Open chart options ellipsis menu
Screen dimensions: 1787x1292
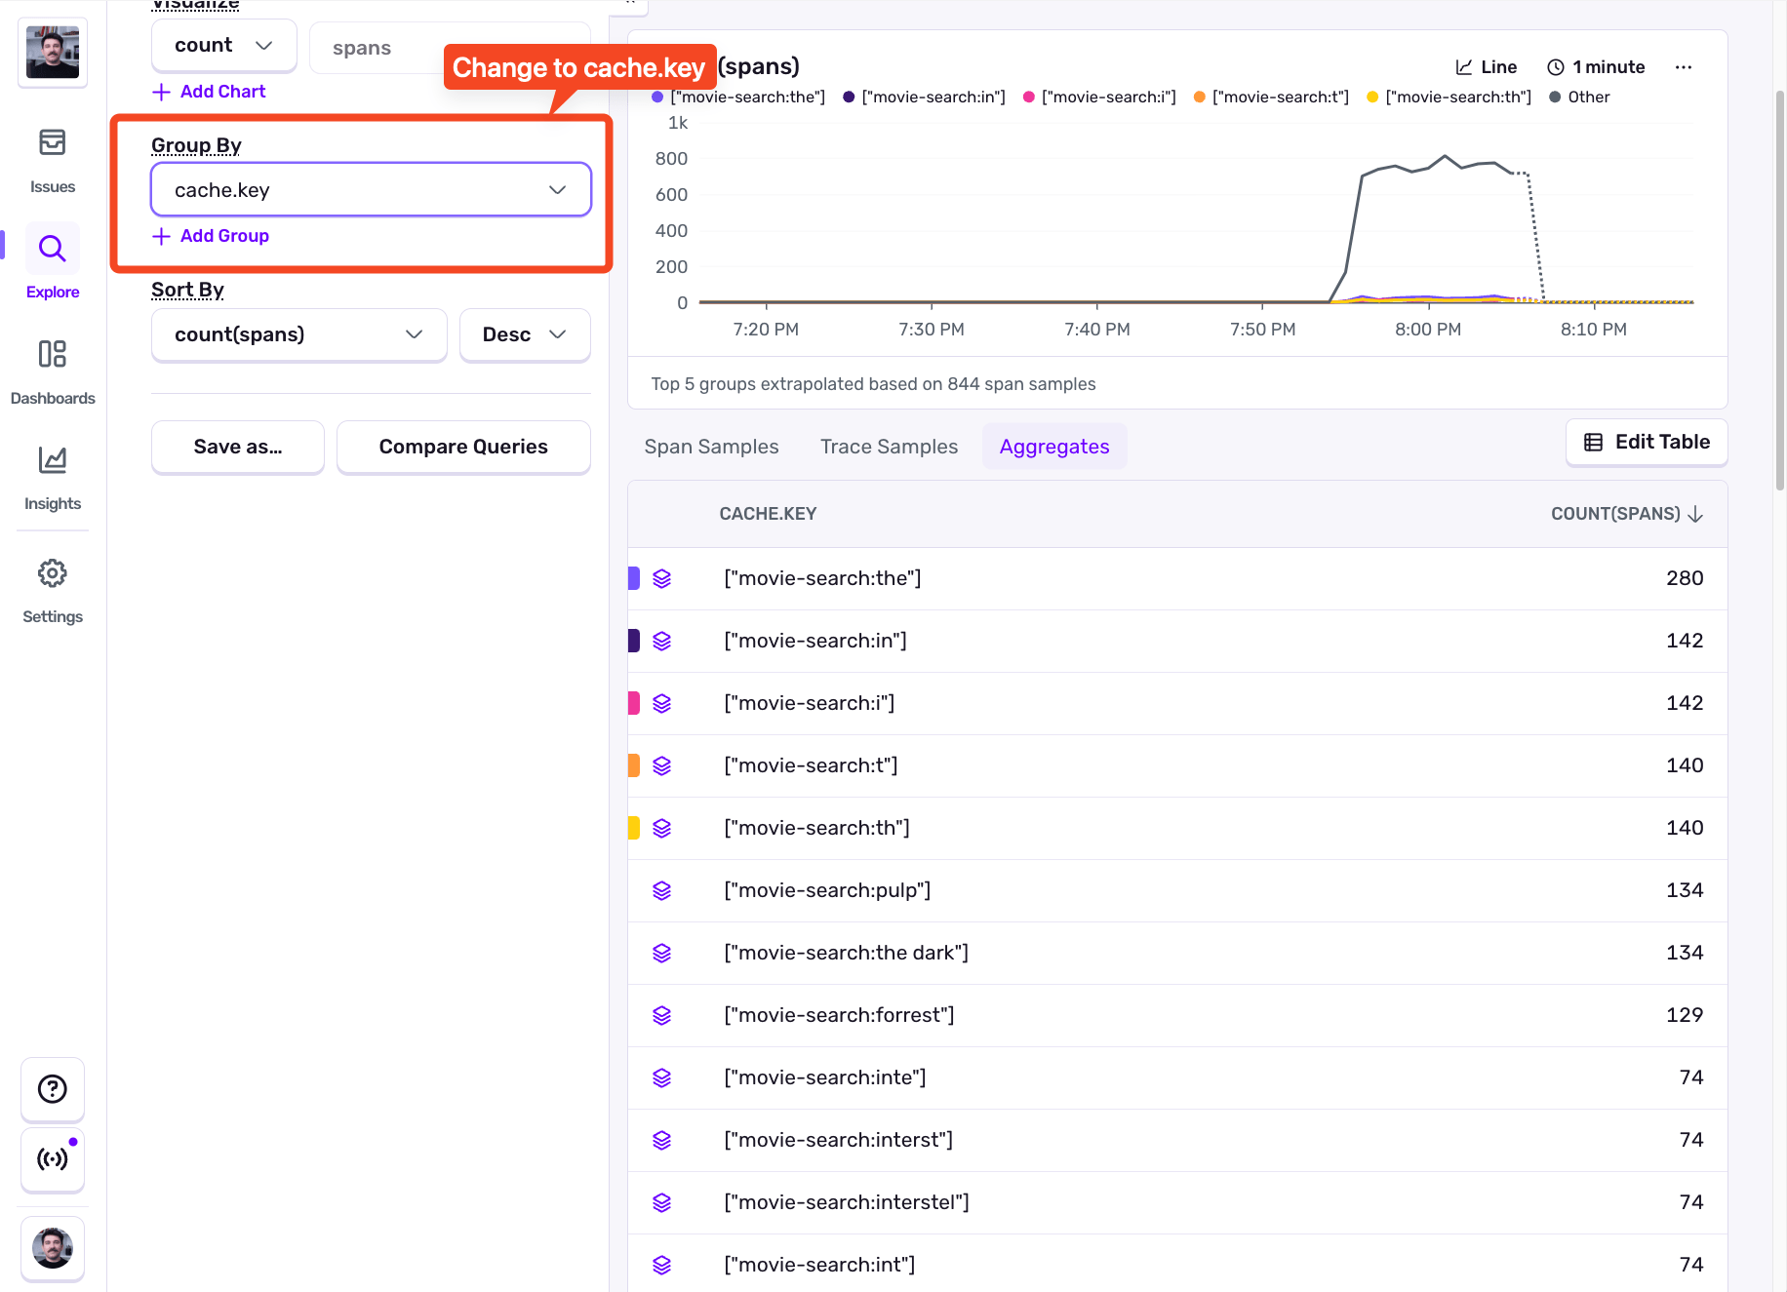1683,67
